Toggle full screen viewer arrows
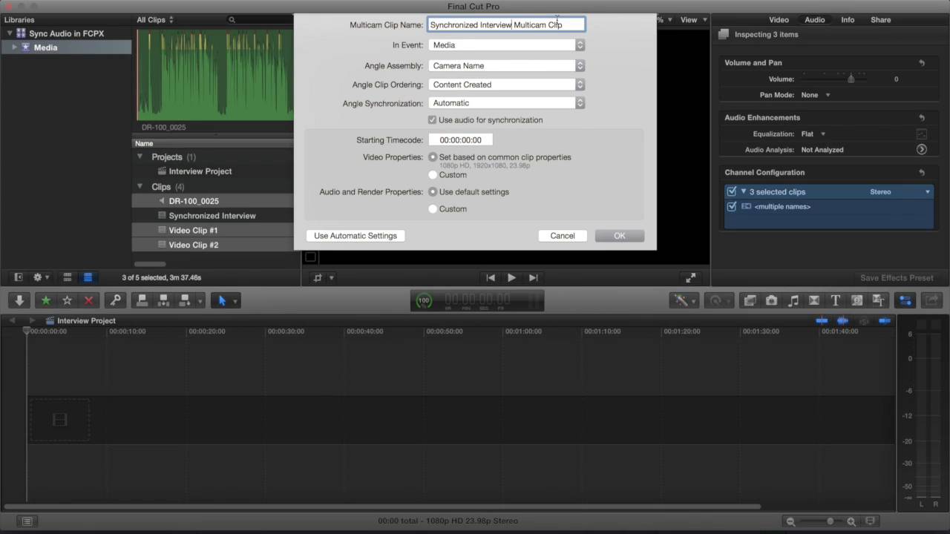Image resolution: width=950 pixels, height=534 pixels. tap(691, 277)
